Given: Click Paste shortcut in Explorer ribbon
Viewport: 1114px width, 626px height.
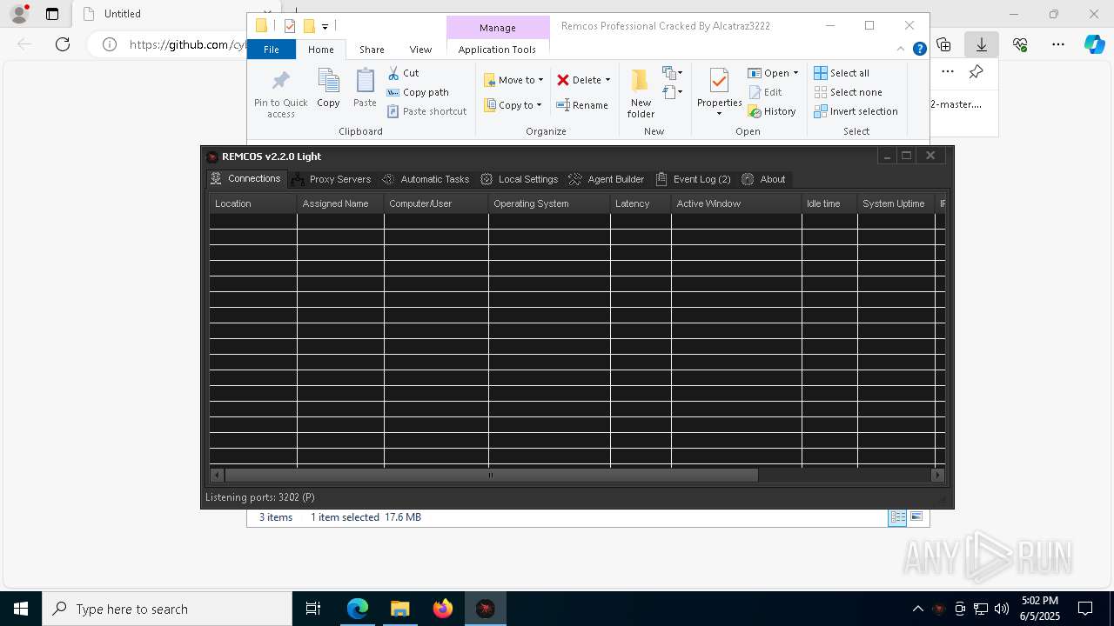Looking at the screenshot, I should pos(426,111).
